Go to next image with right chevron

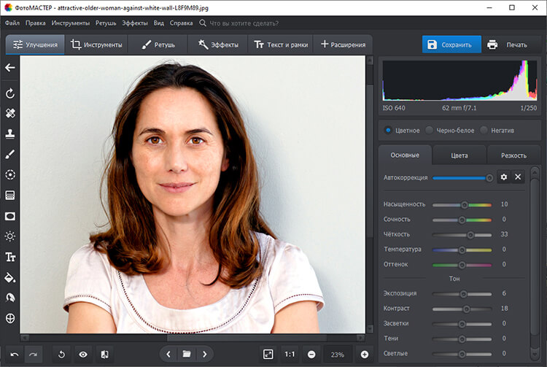point(205,355)
